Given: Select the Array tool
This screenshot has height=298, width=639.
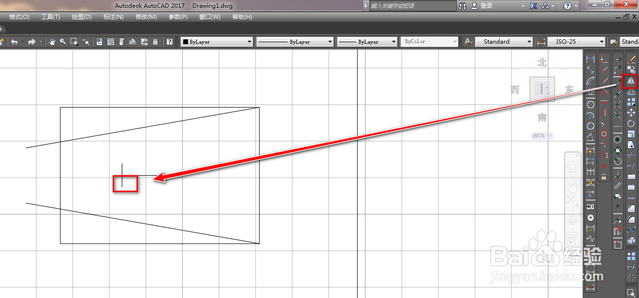Looking at the screenshot, I should click(631, 101).
